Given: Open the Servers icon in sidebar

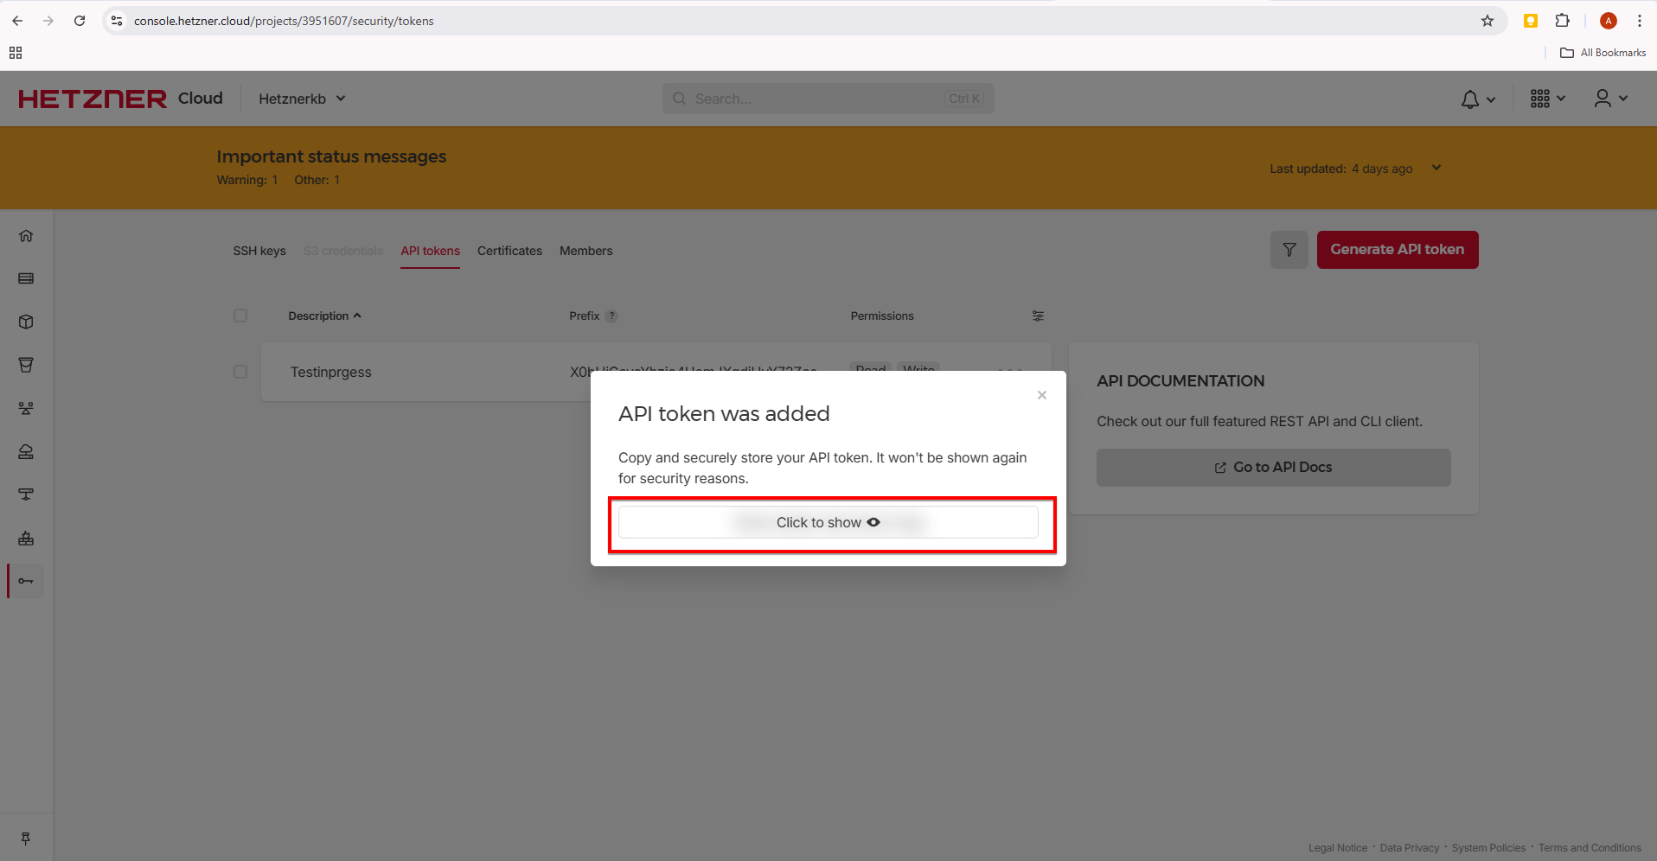Looking at the screenshot, I should point(26,278).
